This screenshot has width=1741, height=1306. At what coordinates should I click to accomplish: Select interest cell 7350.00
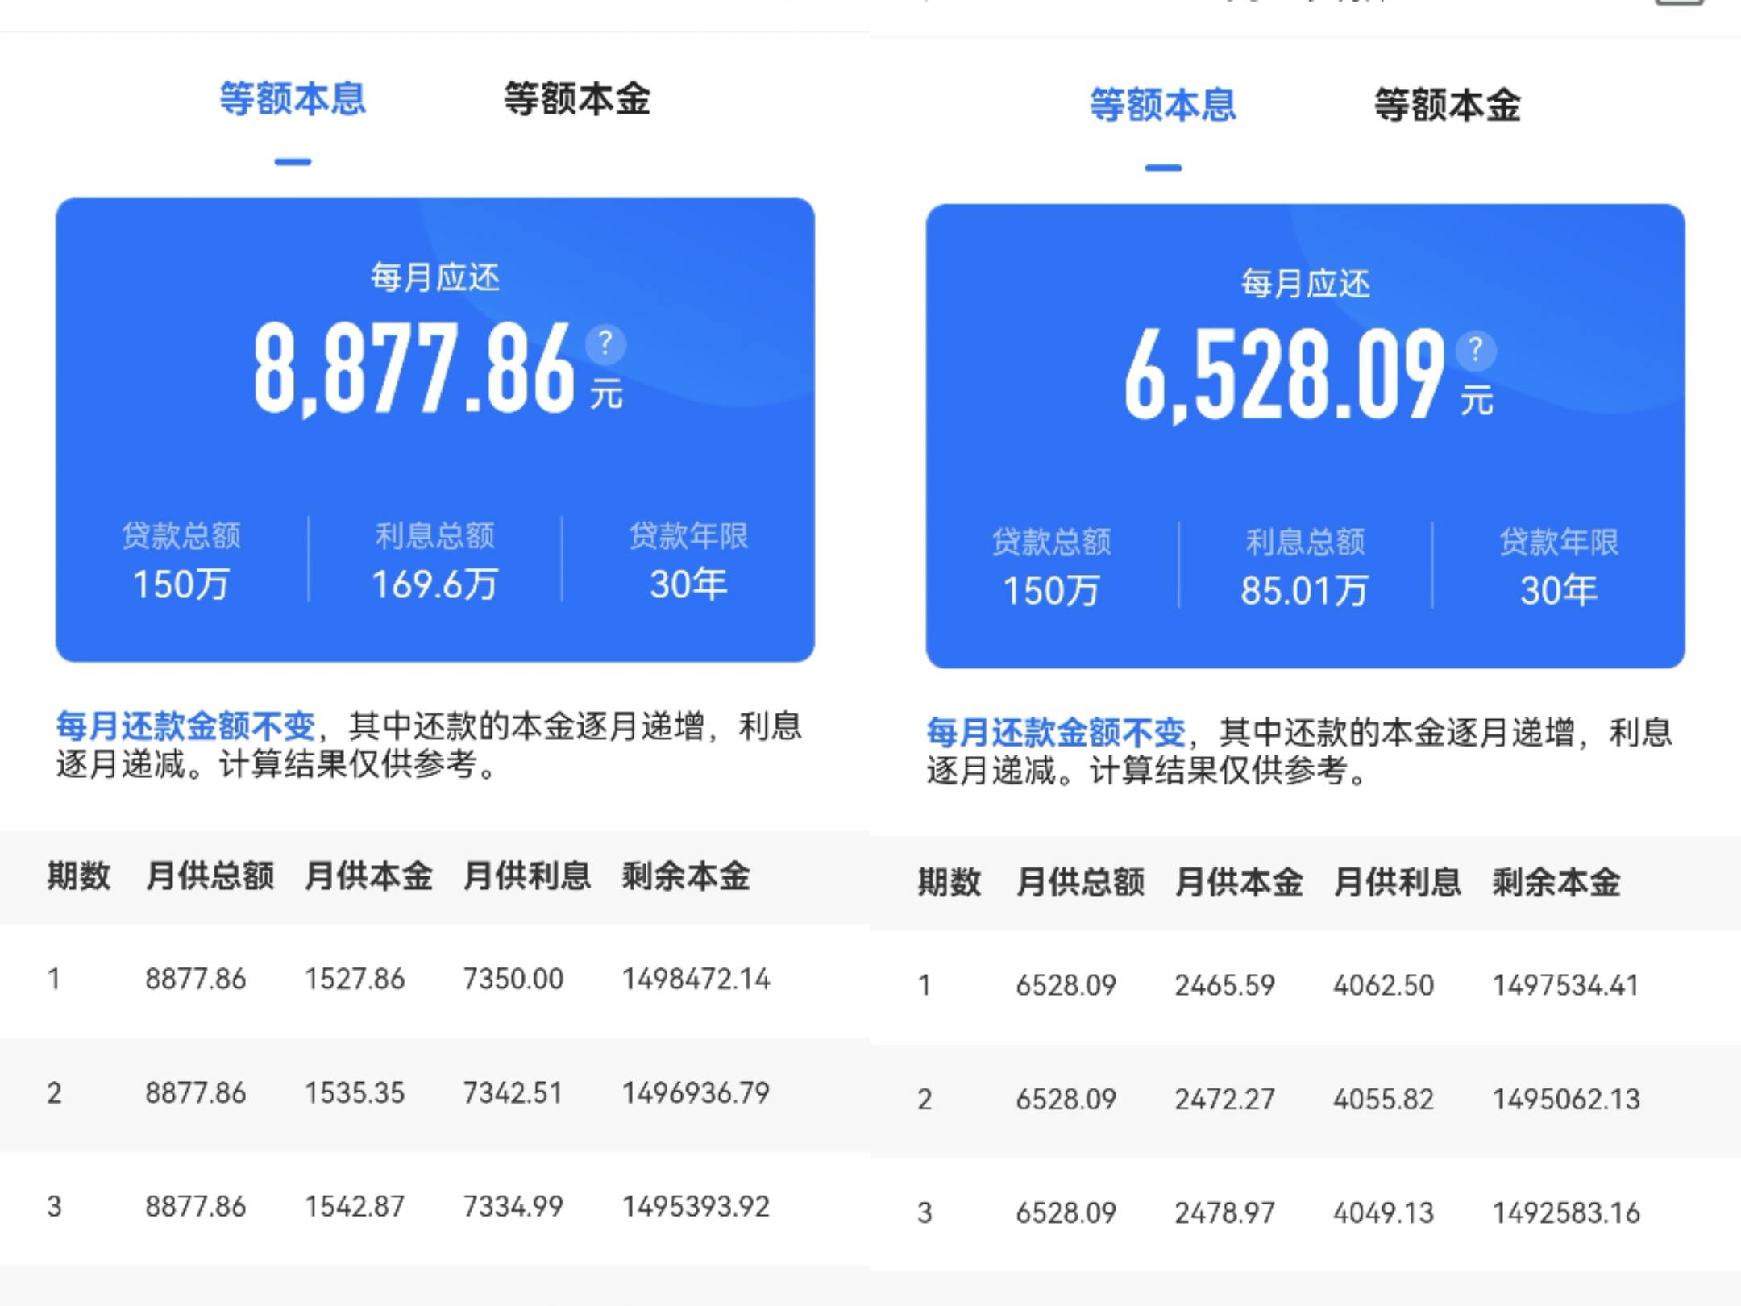click(513, 979)
